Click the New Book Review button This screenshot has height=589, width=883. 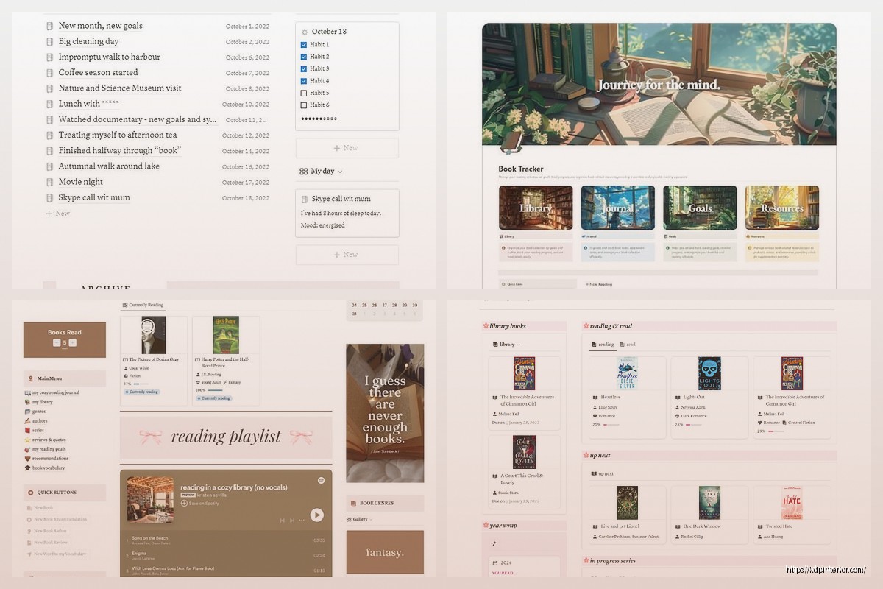(x=47, y=543)
